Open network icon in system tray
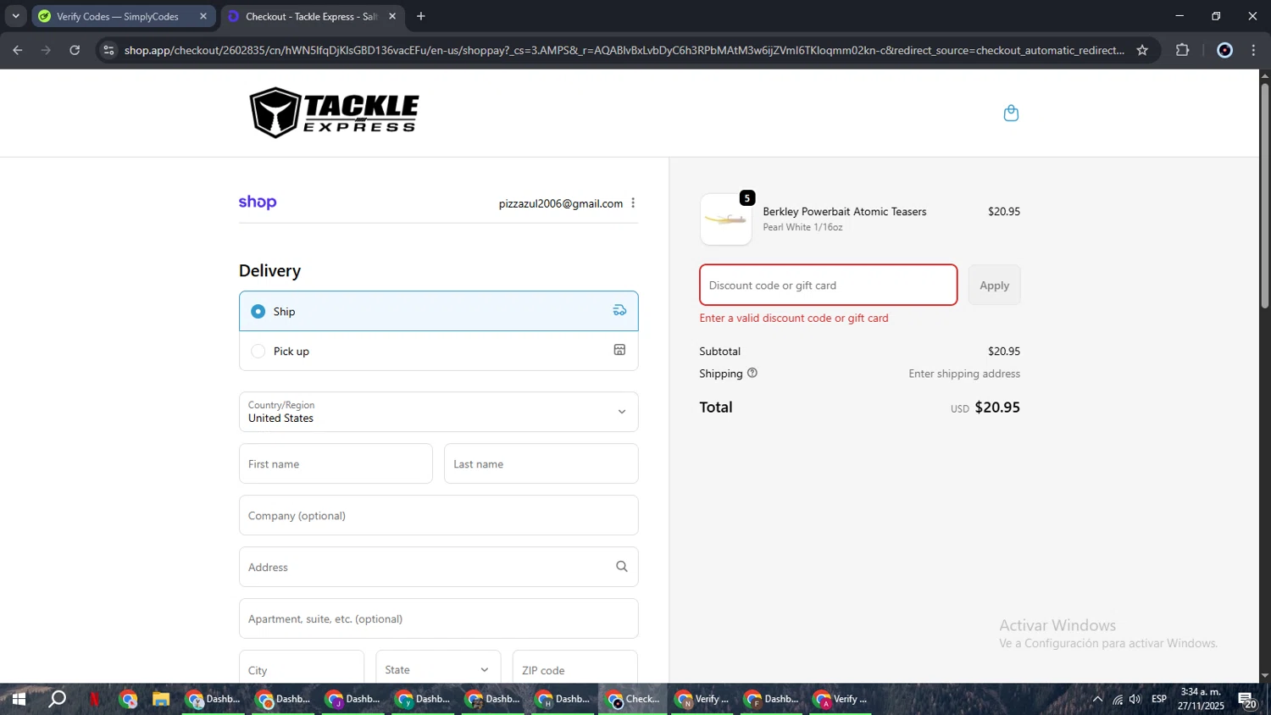This screenshot has height=715, width=1271. click(x=1118, y=699)
